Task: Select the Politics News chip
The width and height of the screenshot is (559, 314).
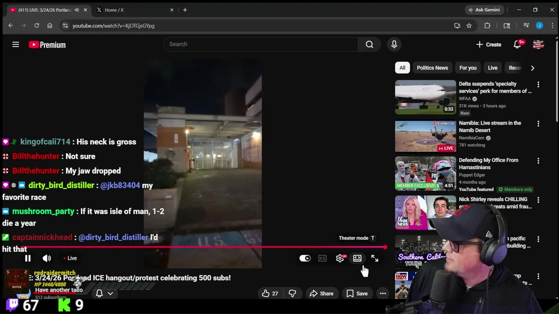Action: pyautogui.click(x=432, y=68)
